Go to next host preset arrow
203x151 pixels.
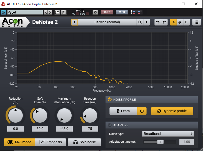coord(50,12)
